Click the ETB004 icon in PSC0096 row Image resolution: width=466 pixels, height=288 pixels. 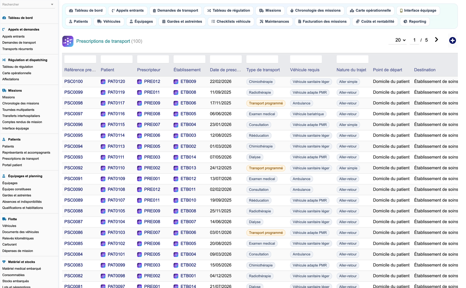pyautogui.click(x=176, y=125)
